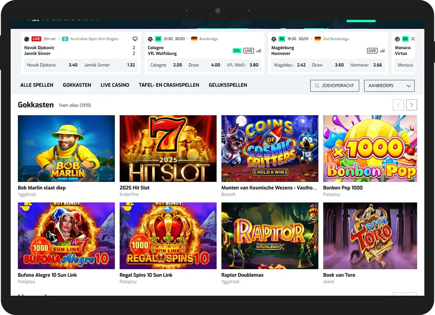Viewport: 435px width, 315px height.
Task: Click the BB badge on Monaco match
Action: (405, 39)
